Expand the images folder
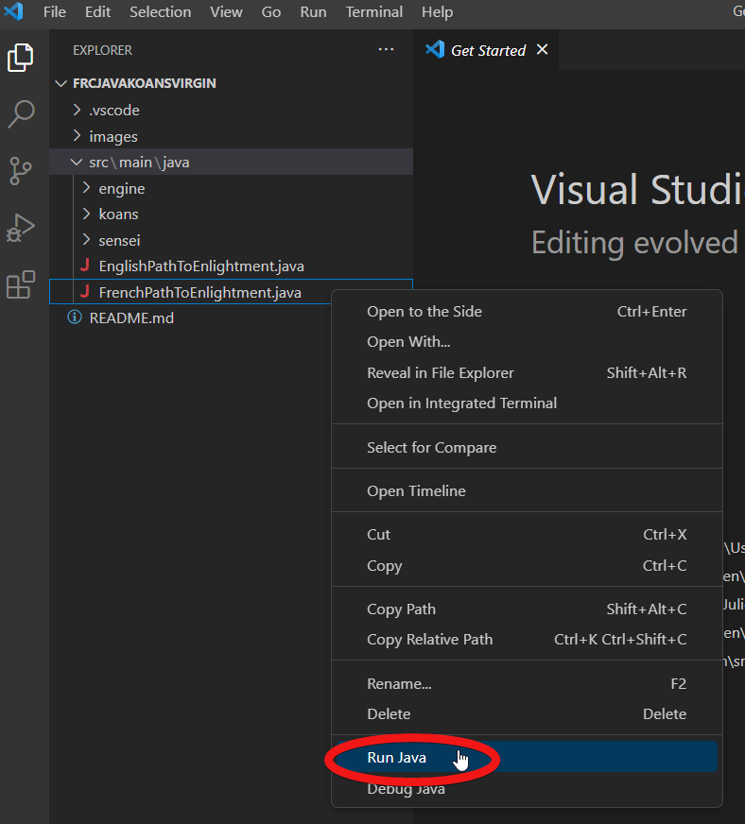The height and width of the screenshot is (824, 745). (x=77, y=135)
